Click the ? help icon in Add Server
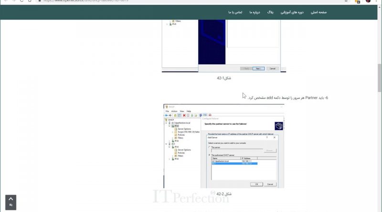 point(267,138)
